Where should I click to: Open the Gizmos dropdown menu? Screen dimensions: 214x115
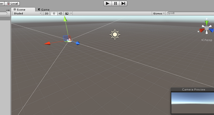click(158, 13)
